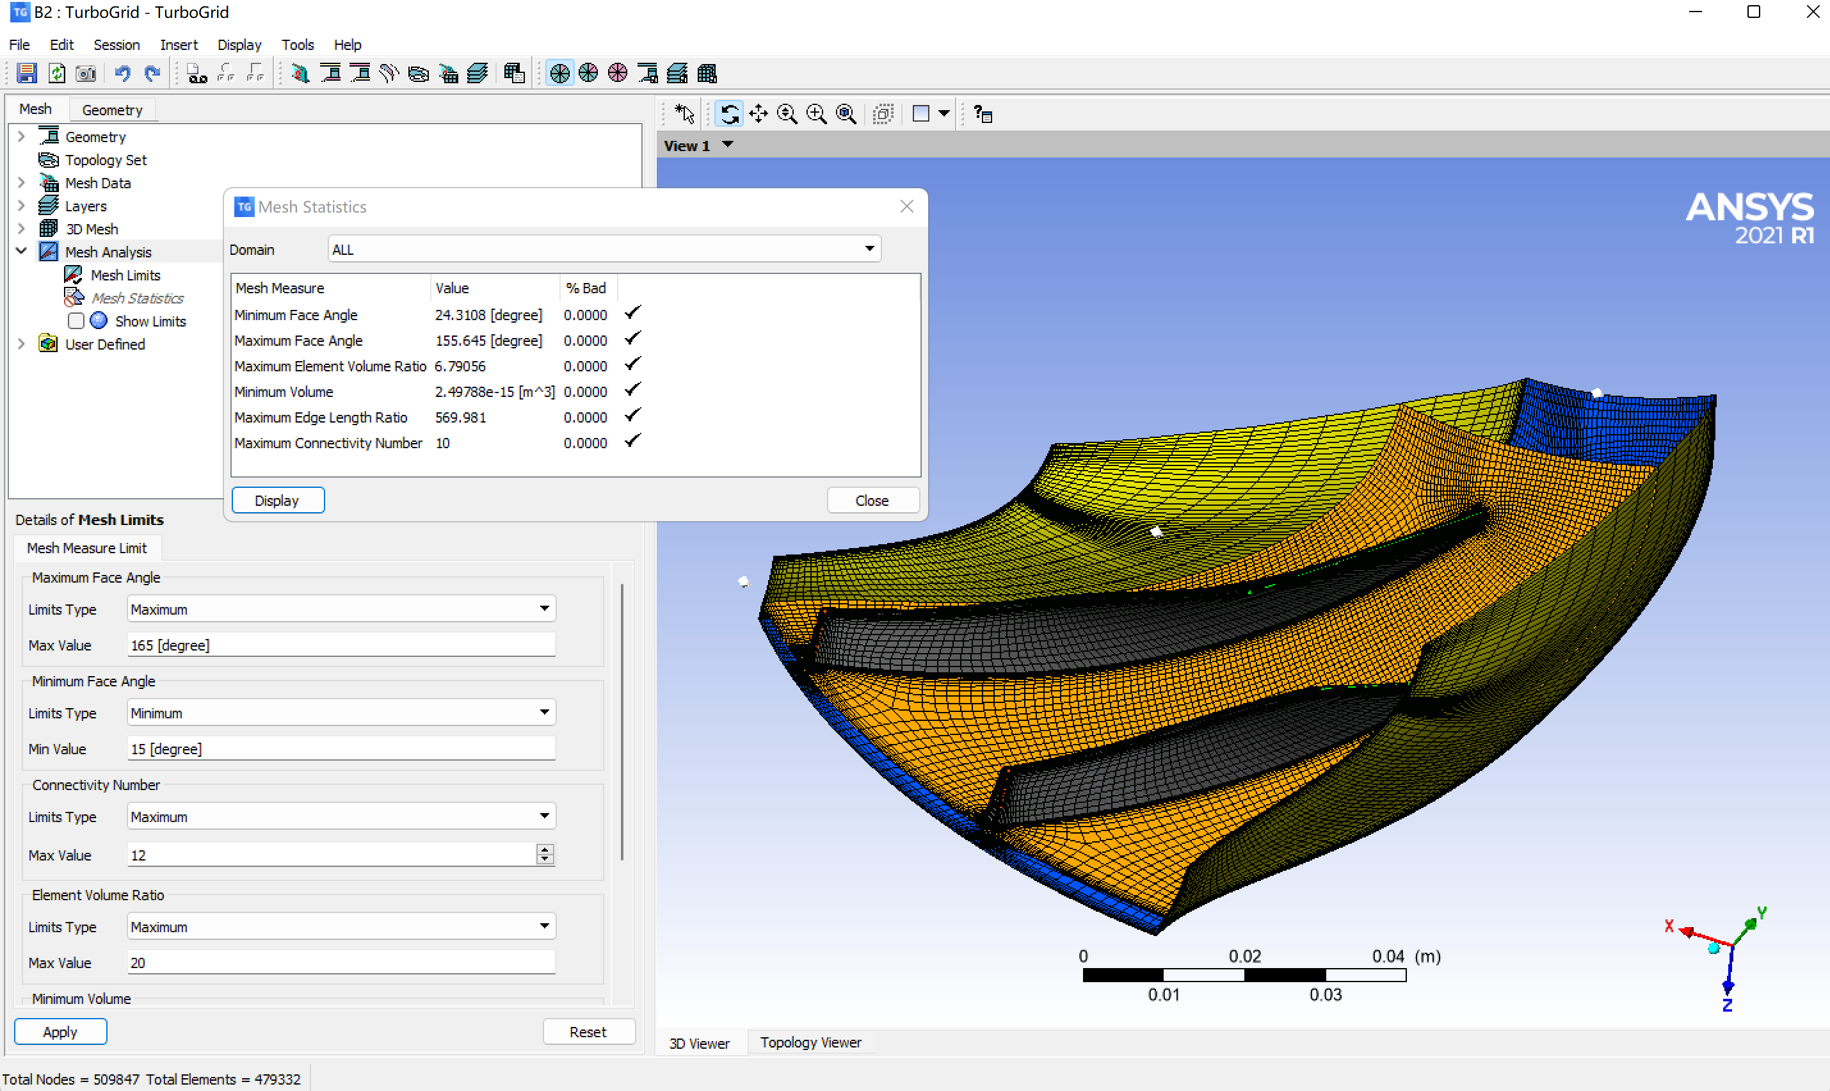Expand the Geometry tree node
This screenshot has height=1091, width=1830.
click(x=21, y=137)
